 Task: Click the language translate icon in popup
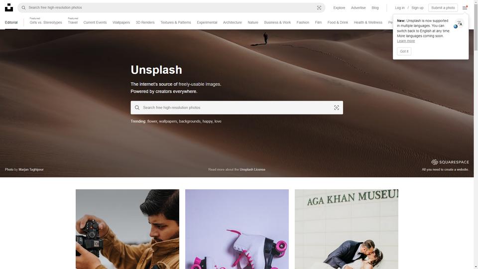[x=458, y=24]
